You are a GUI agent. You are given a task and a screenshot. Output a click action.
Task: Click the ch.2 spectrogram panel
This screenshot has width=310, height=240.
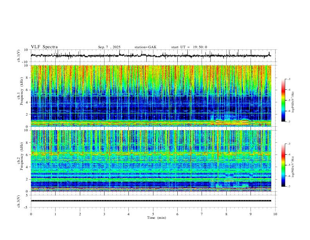pyautogui.click(x=151, y=161)
